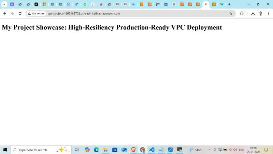
Task: Open the battery status tray icon
Action: click(x=225, y=150)
